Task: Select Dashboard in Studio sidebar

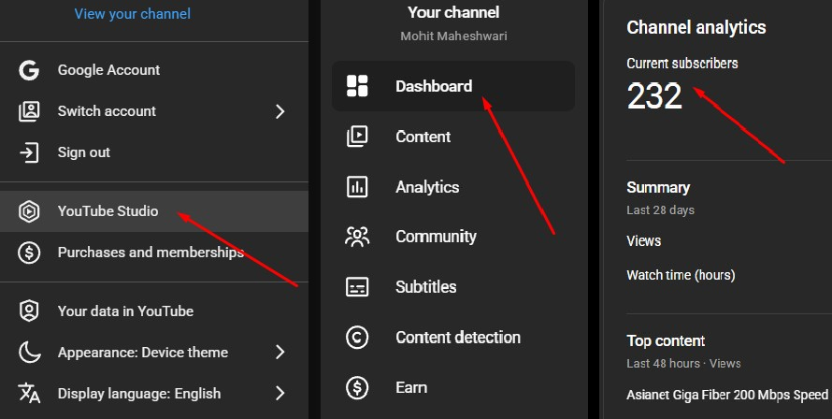Action: click(453, 86)
